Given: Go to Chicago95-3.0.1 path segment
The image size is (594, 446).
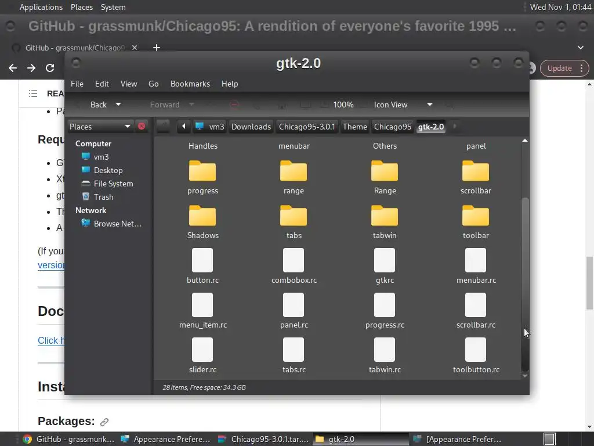Looking at the screenshot, I should point(307,127).
